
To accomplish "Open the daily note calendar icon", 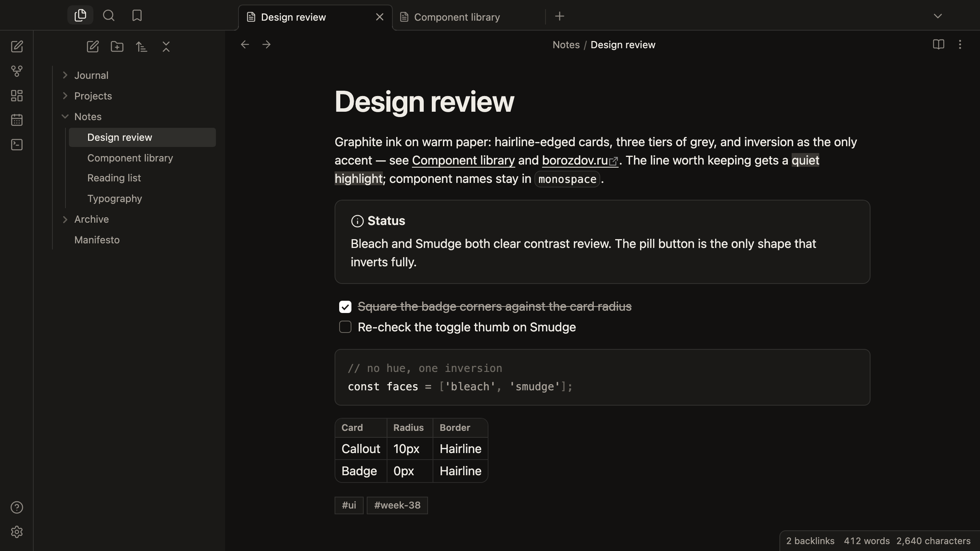I will pyautogui.click(x=17, y=120).
